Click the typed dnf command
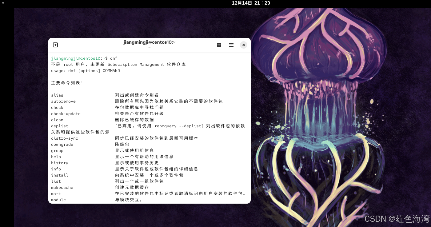This screenshot has width=431, height=227. [x=114, y=58]
